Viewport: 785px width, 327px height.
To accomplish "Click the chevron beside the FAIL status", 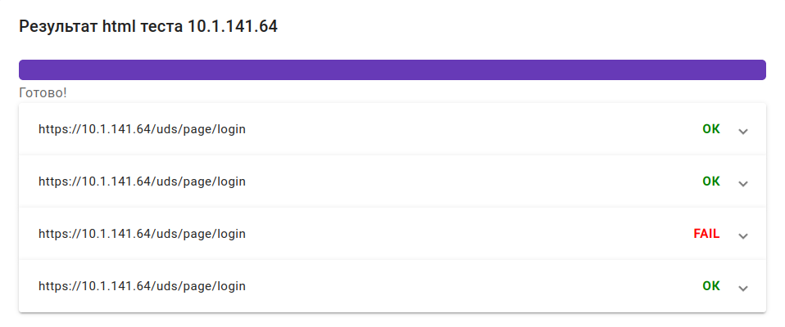I will [743, 235].
